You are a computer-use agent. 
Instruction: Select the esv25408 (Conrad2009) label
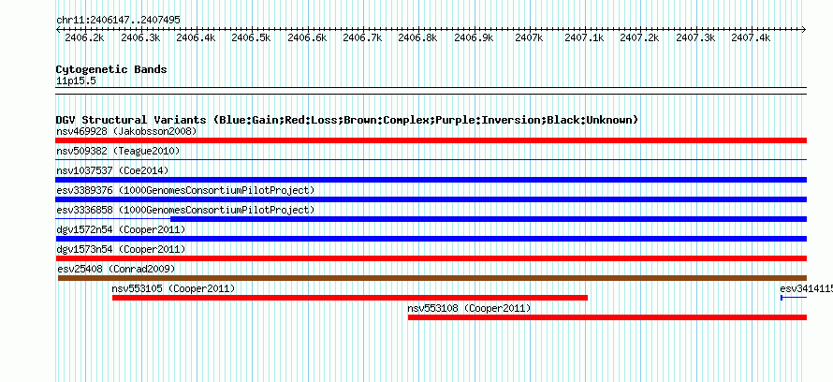116,269
